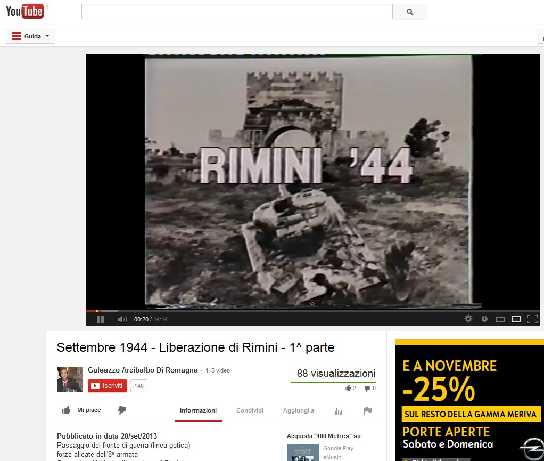Click the video frame showing RIMINI '44
This screenshot has height=461, width=544.
[312, 182]
